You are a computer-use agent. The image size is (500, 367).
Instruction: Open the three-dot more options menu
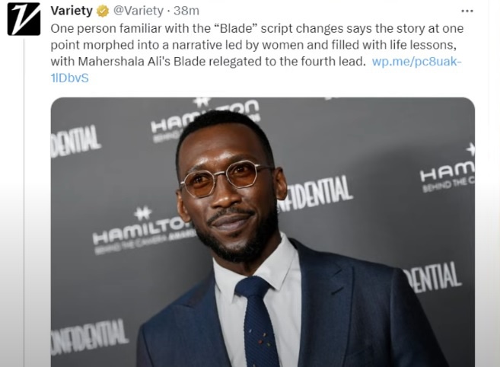click(x=467, y=11)
